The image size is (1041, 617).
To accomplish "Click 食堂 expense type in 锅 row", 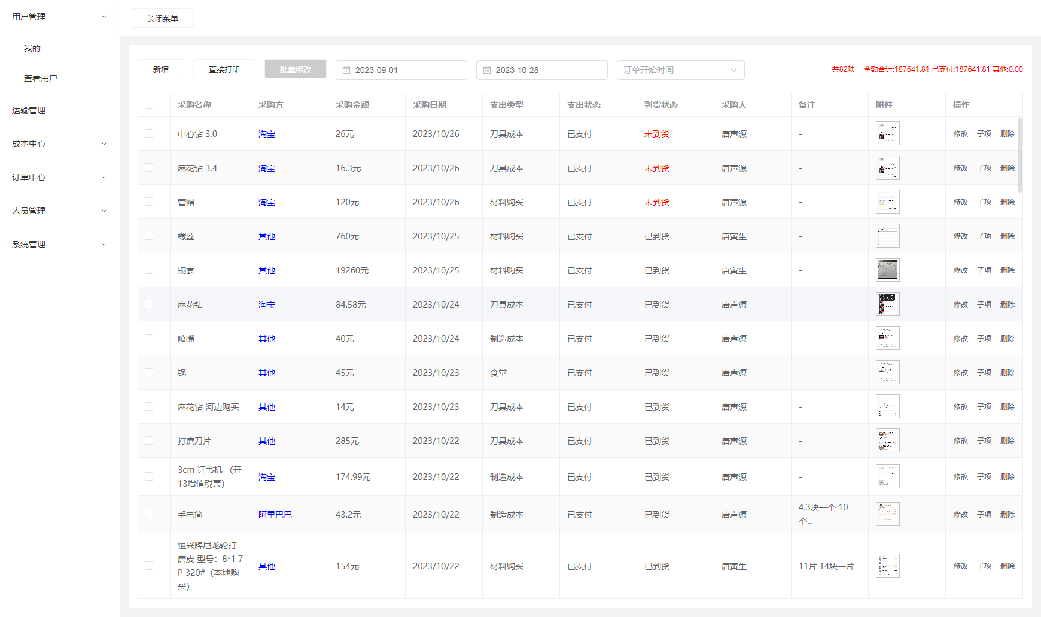I will 498,373.
